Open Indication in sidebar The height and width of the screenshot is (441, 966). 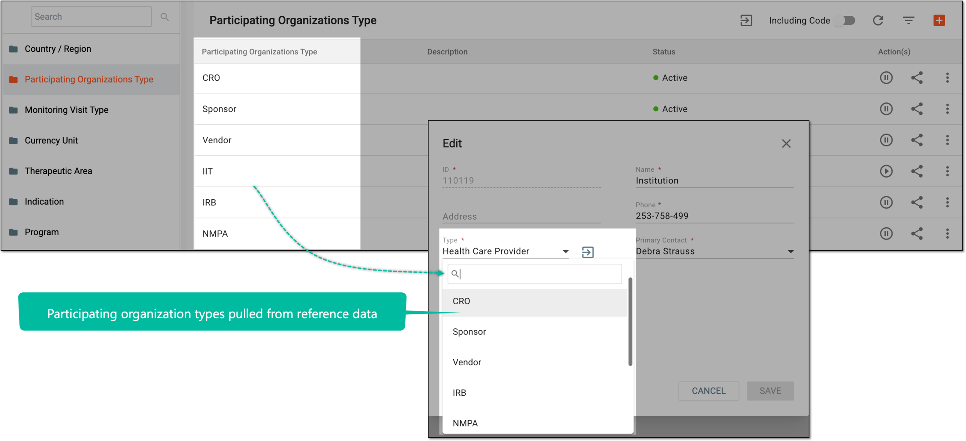point(91,202)
